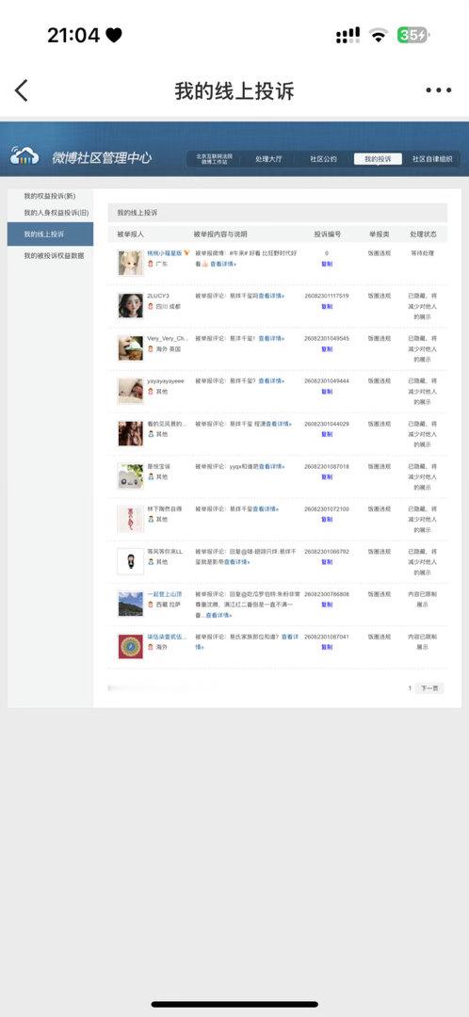Click the 微博社区管理中心 title

[x=102, y=157]
